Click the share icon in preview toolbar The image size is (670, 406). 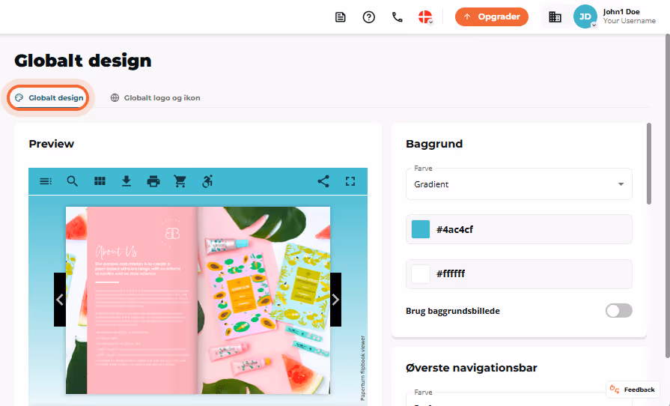pos(323,181)
